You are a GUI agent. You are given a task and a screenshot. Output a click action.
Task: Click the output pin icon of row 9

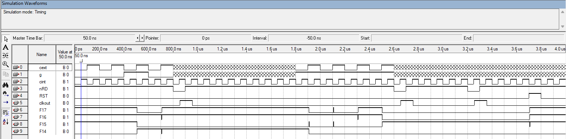pos(16,131)
